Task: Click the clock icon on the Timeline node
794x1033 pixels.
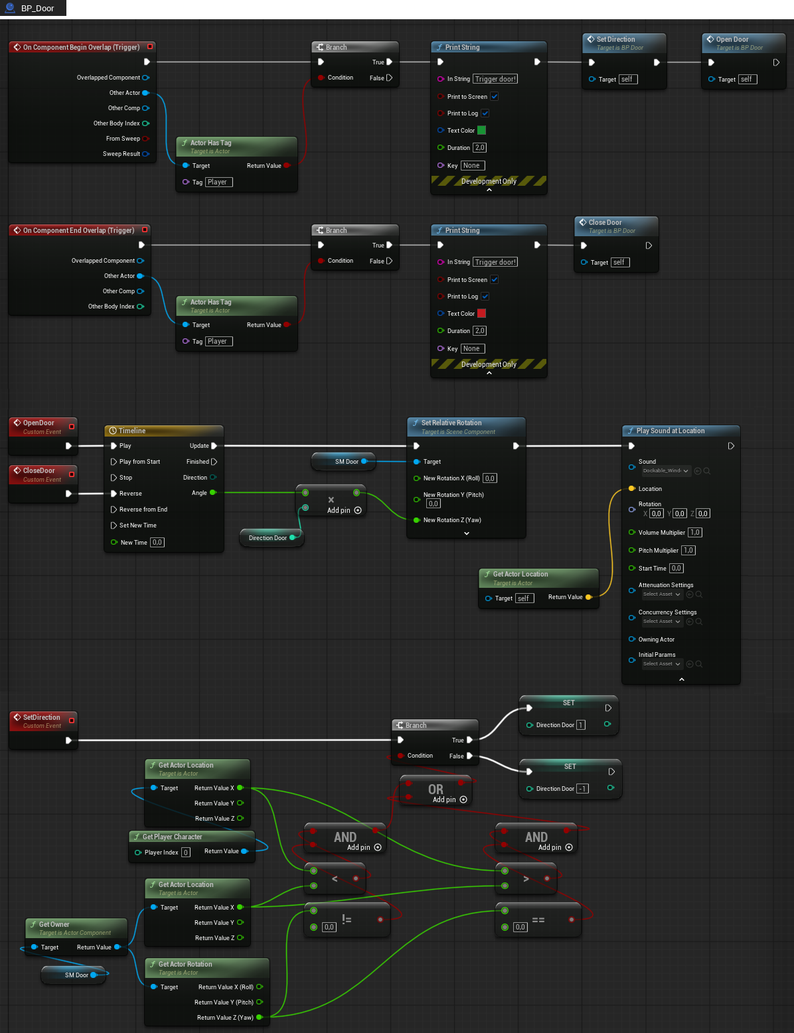Action: pos(113,431)
